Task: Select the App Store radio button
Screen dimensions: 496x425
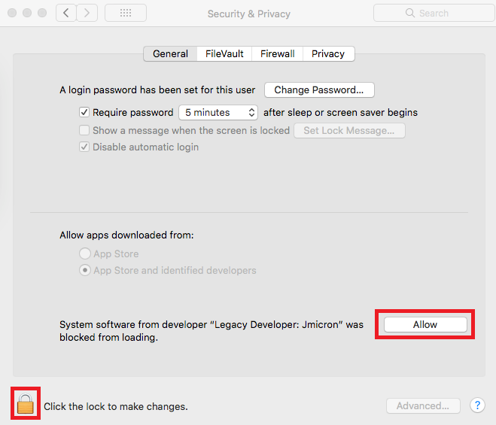Action: tap(85, 253)
